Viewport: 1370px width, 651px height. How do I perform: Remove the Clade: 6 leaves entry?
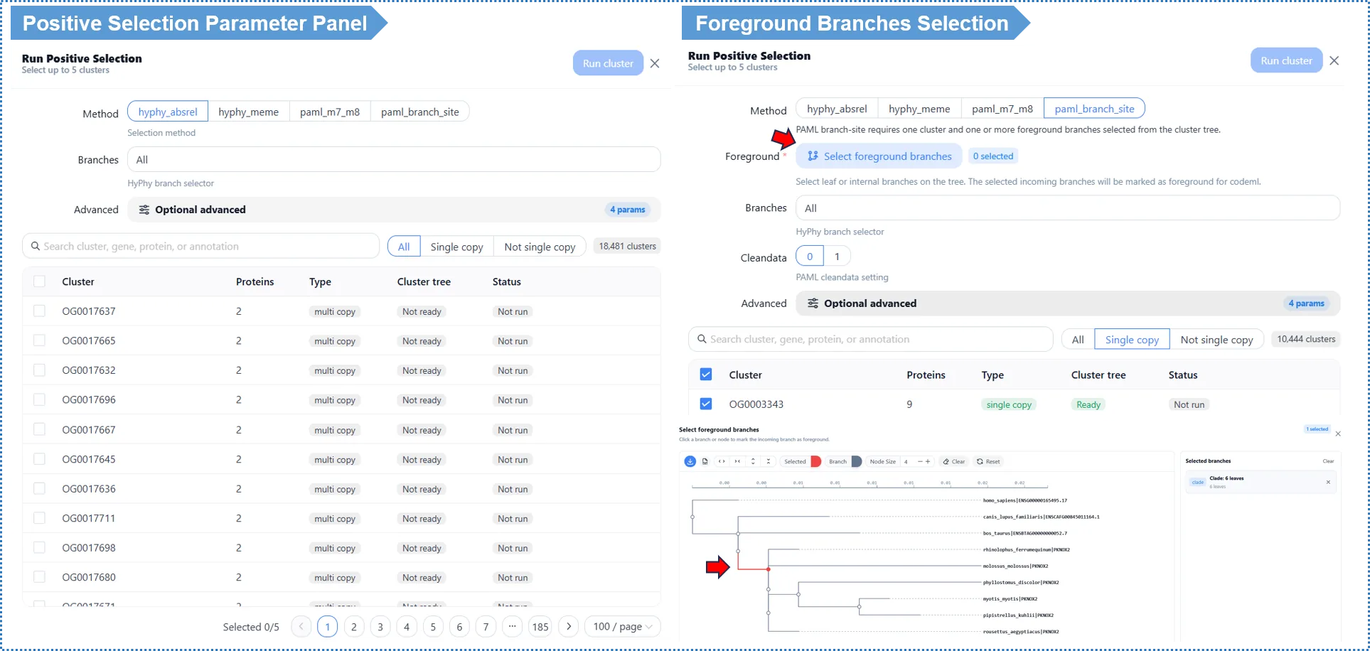pyautogui.click(x=1328, y=482)
